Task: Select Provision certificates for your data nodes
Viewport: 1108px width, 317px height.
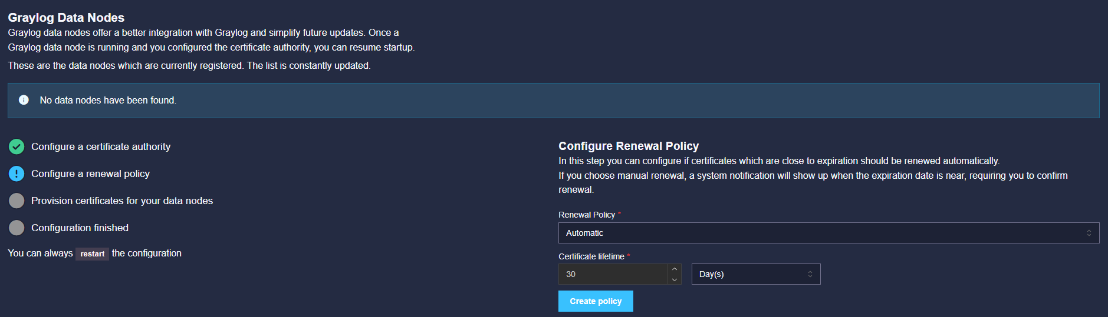Action: point(122,201)
